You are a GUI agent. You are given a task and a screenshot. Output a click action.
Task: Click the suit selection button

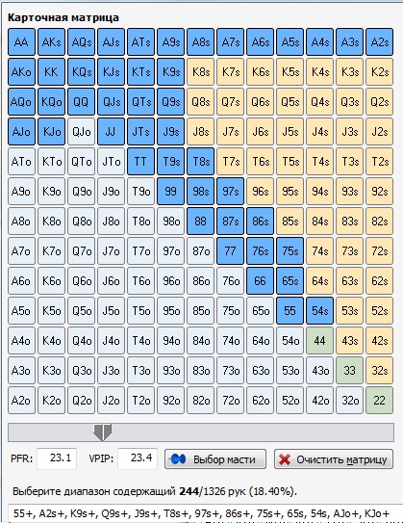(215, 459)
